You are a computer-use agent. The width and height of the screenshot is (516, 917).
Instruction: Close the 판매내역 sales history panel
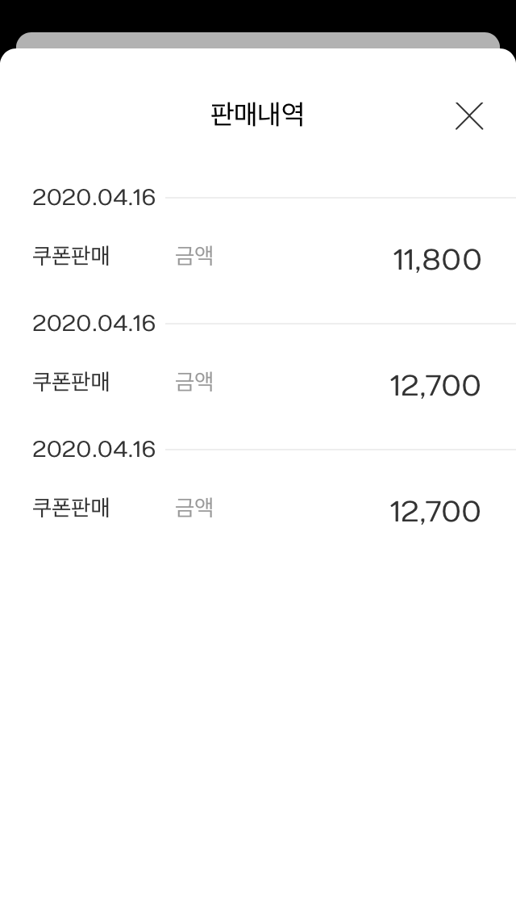469,116
